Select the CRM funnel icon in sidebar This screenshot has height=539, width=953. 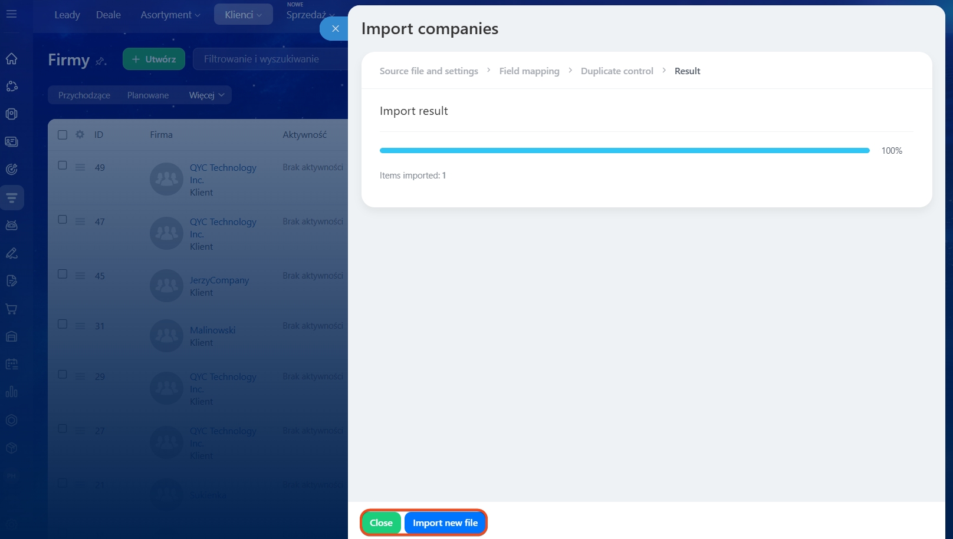point(11,197)
